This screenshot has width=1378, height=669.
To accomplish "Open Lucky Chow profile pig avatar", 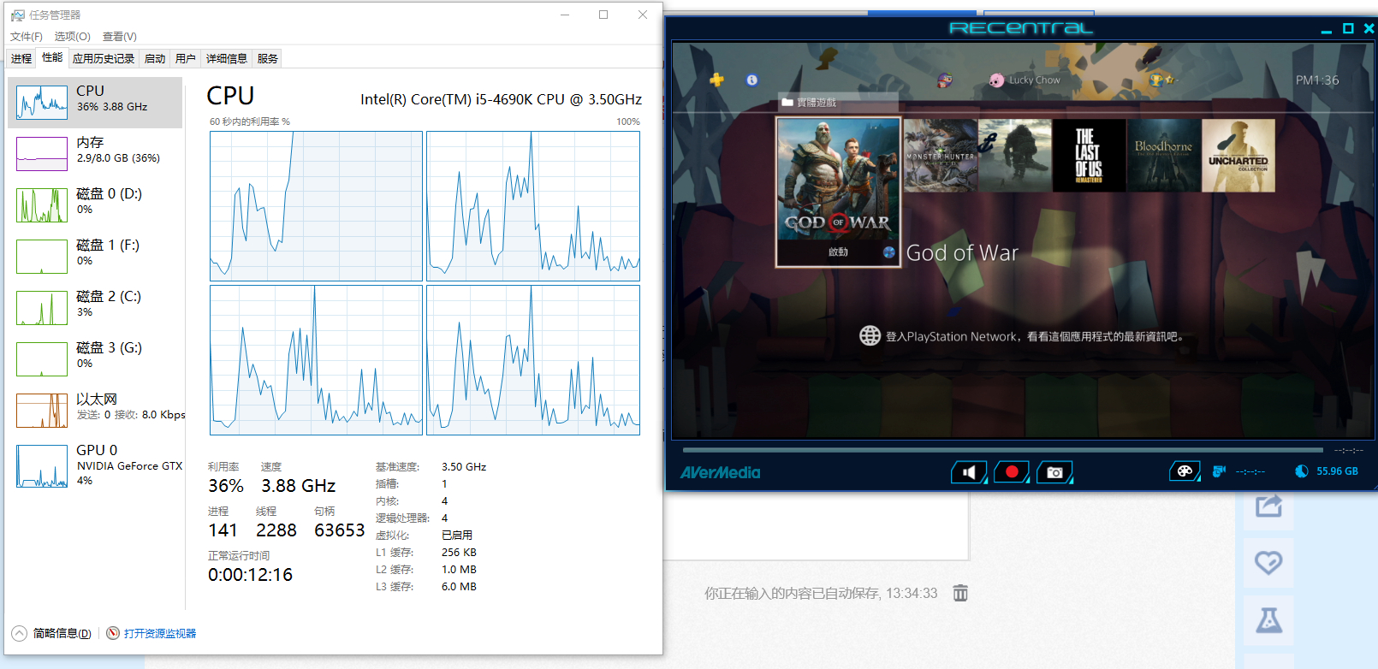I will click(x=996, y=80).
